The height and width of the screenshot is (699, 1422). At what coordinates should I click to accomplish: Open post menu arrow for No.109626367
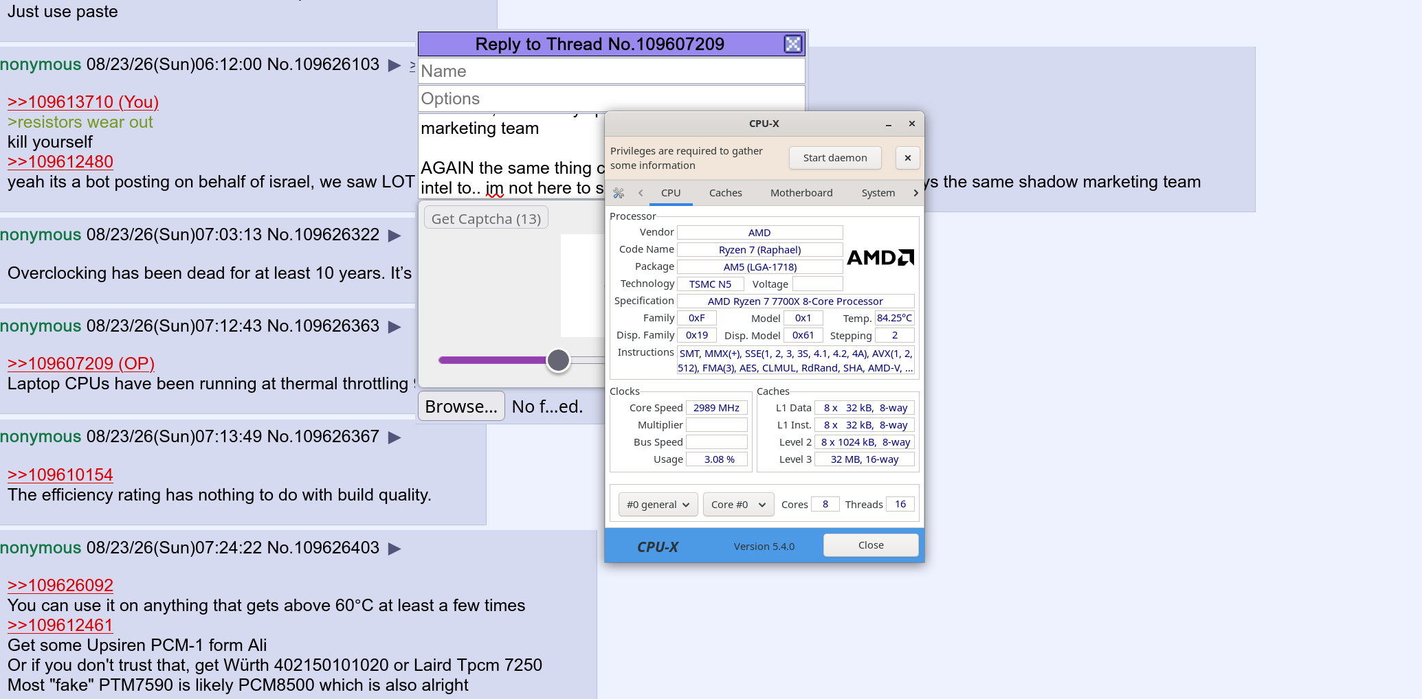point(395,437)
